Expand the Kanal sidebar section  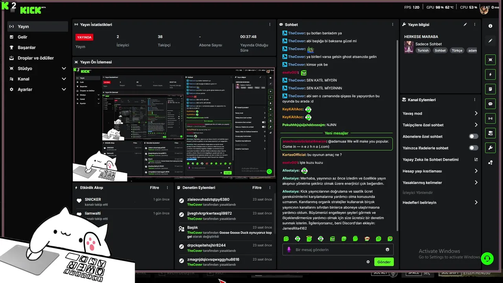(x=38, y=79)
